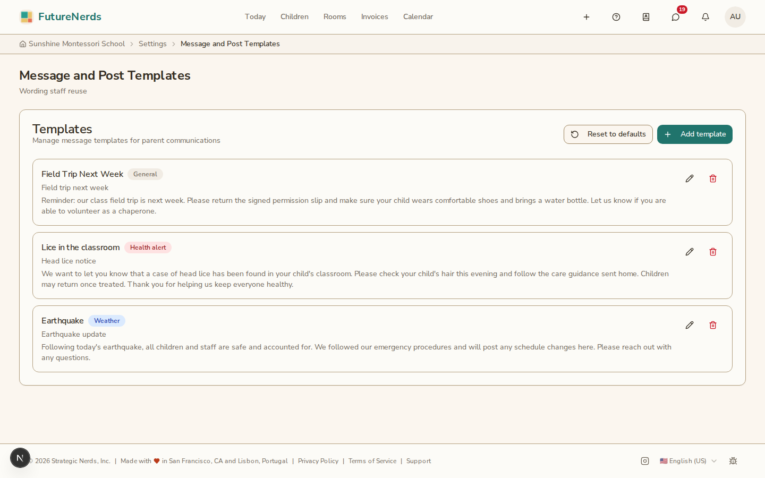Delete the Field Trip Next Week template
The image size is (765, 478).
[713, 178]
